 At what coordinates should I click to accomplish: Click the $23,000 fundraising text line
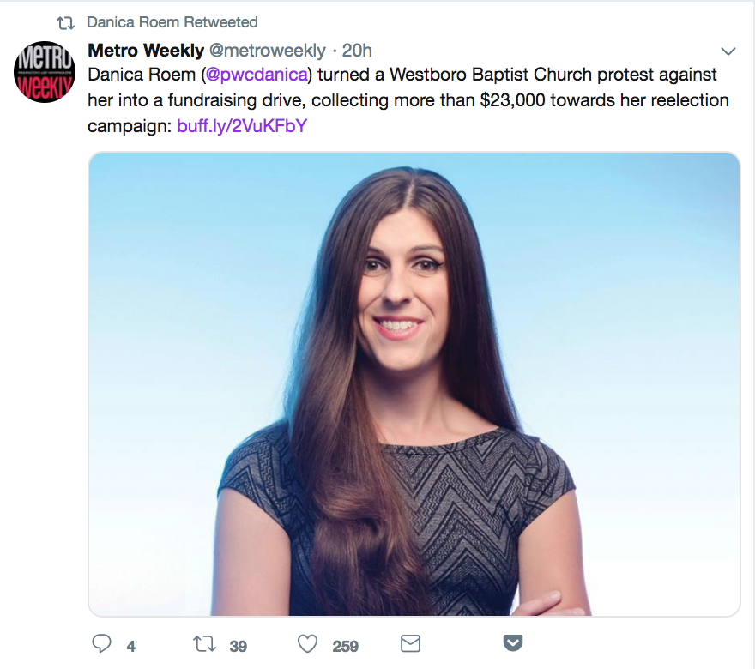(x=408, y=100)
